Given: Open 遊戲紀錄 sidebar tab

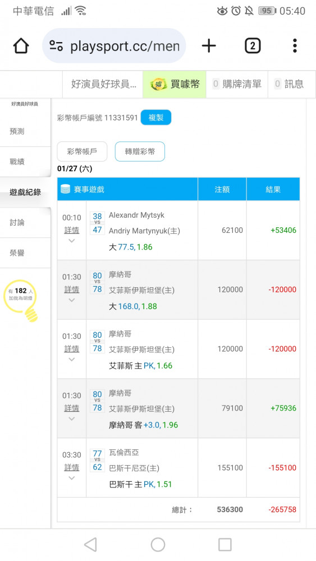Looking at the screenshot, I should click(x=25, y=192).
